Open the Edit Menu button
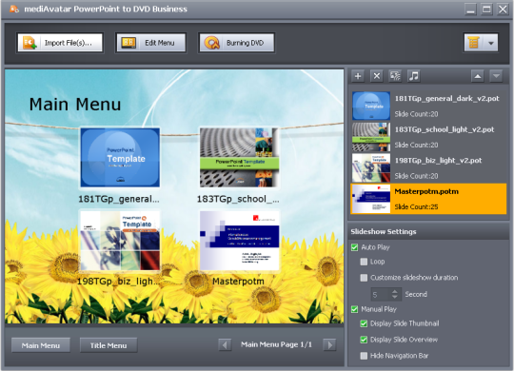Screen dimensions: 514x371 click(150, 43)
